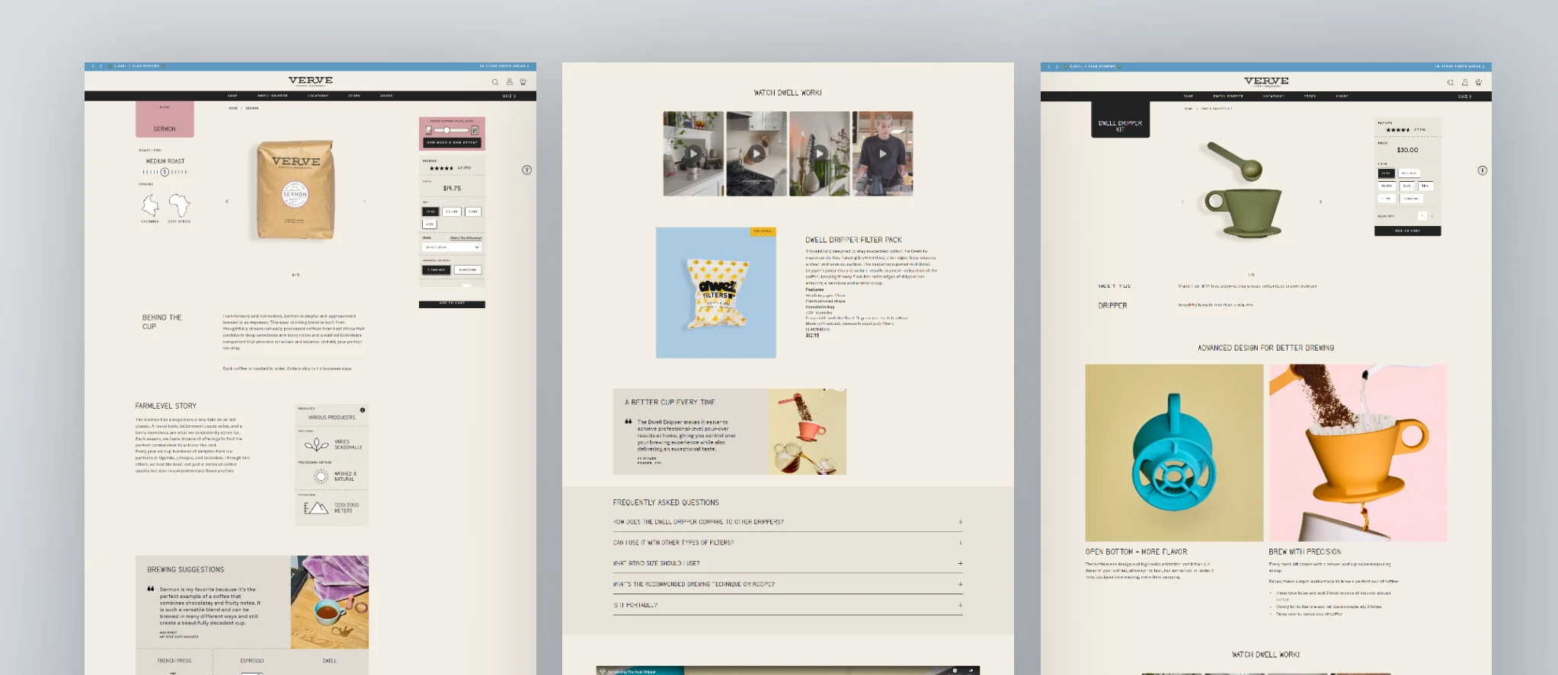Viewport: 1558px width, 675px height.
Task: Select the dark selected dripper color option
Action: 1387,173
